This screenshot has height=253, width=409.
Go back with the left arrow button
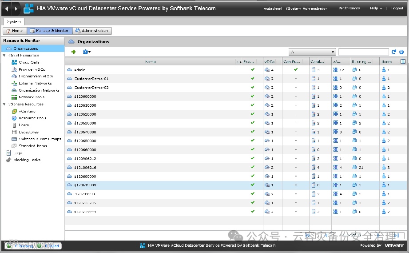tap(7, 8)
